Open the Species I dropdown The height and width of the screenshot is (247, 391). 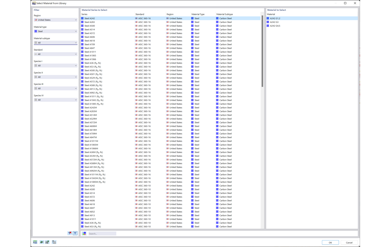56,66
